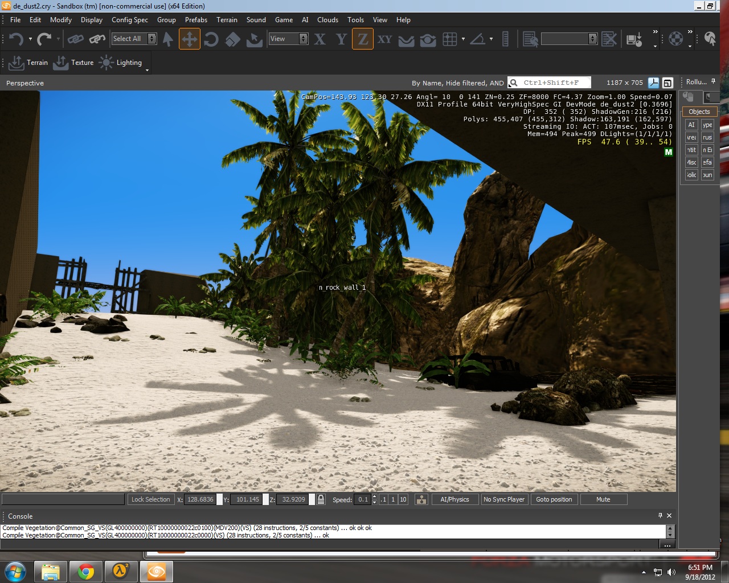Viewport: 729px width, 583px height.
Task: Toggle snap to objects and terrain
Action: (428, 39)
